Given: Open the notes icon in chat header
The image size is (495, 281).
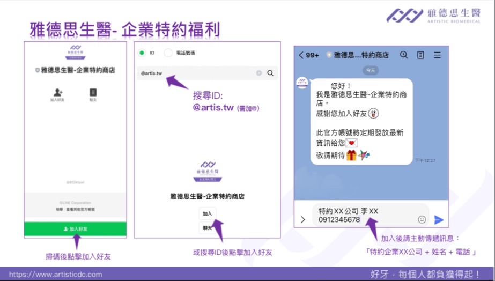Looking at the screenshot, I should (x=420, y=55).
